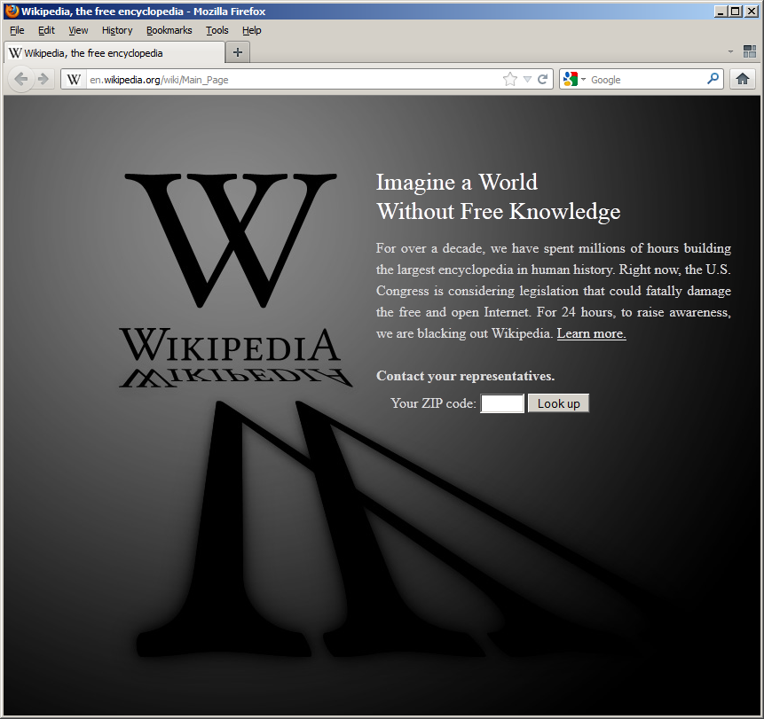764x719 pixels.
Task: Open the address bar history dropdown arrow
Action: pos(527,80)
